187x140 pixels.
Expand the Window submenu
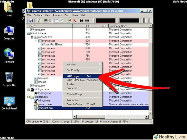83,64
